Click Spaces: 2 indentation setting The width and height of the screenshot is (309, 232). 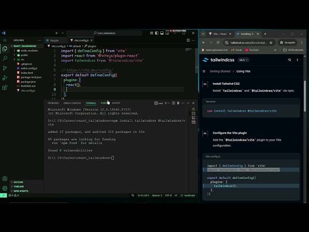157,195
